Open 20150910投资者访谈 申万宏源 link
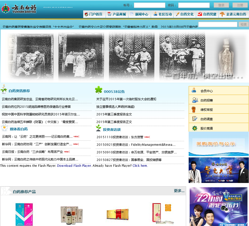Image resolution: width=249 pixels, height=226 pixels. (x=137, y=152)
